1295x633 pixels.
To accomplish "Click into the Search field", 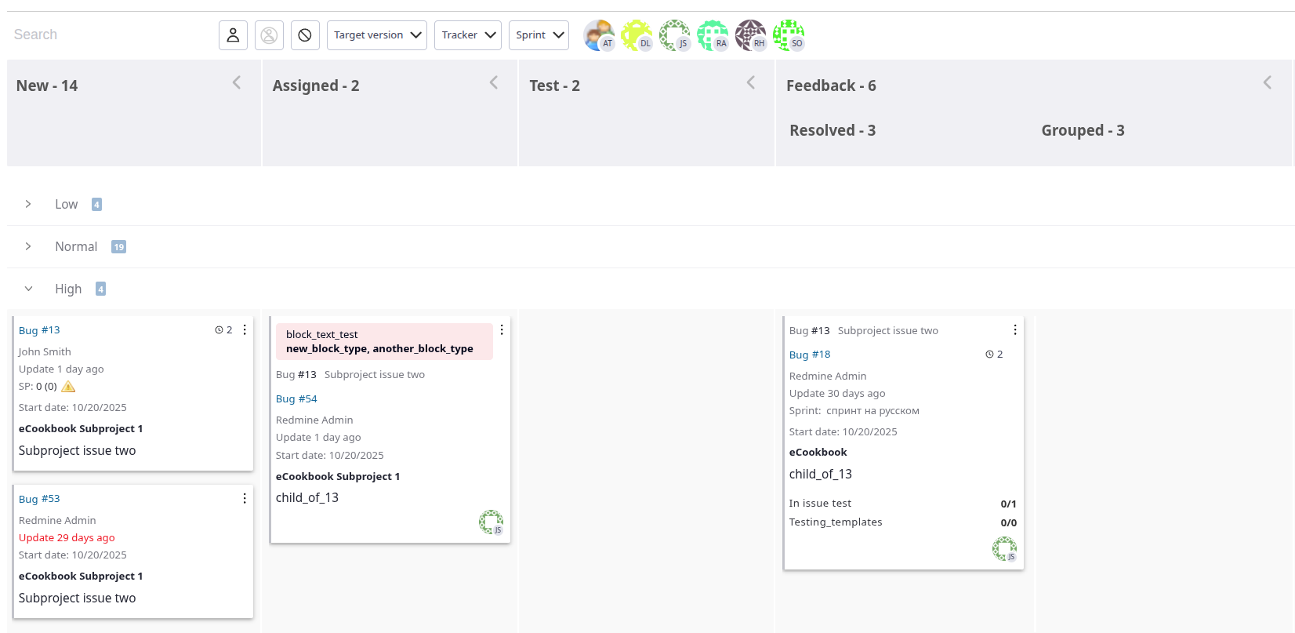I will [x=110, y=35].
